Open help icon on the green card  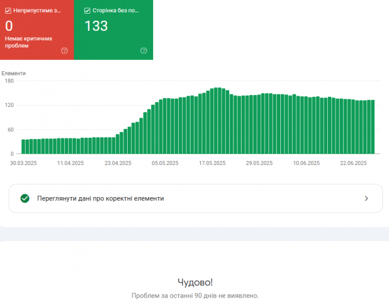pos(144,50)
